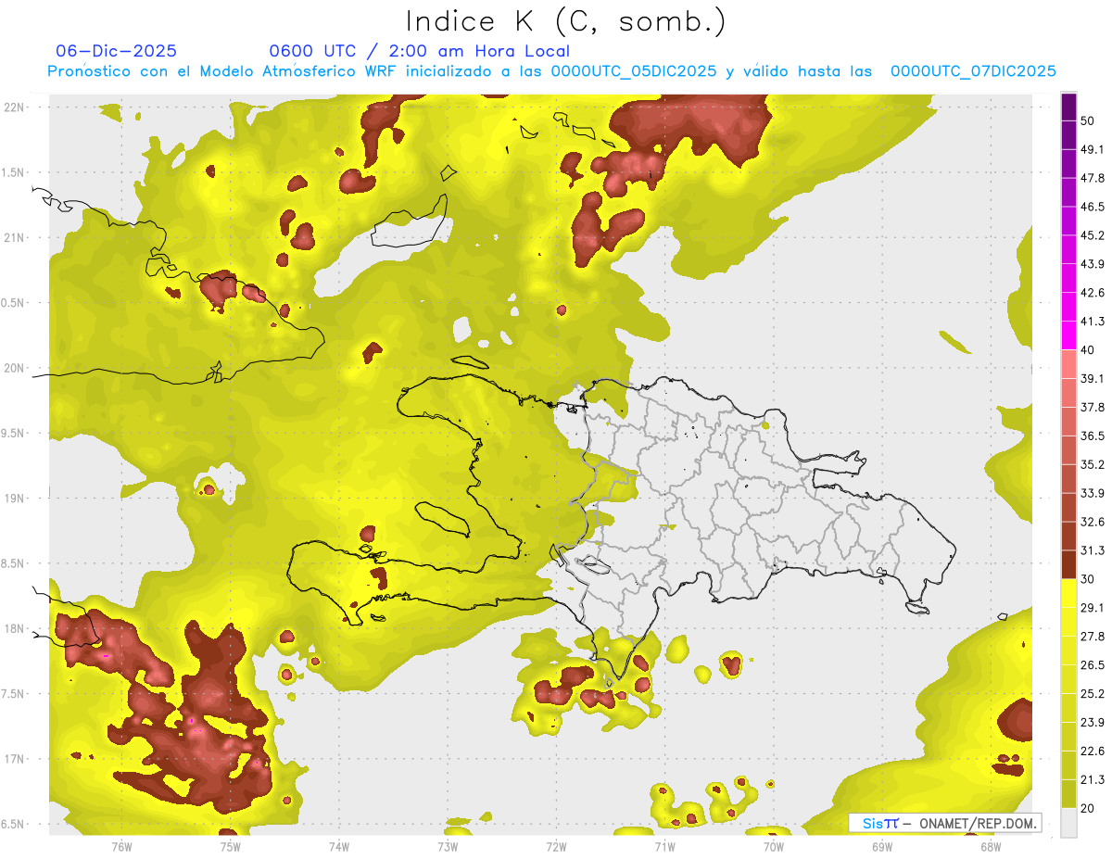Click the latitude label "22N"
This screenshot has width=1112, height=859.
click(x=14, y=107)
